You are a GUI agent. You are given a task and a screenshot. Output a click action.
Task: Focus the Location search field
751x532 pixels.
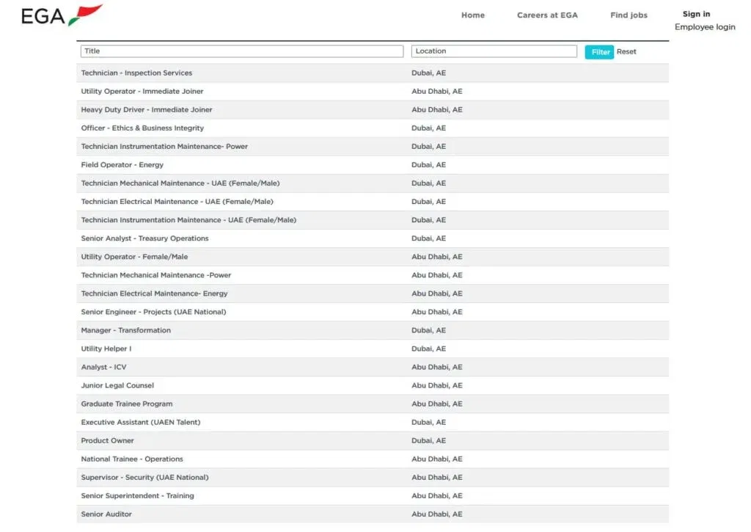click(x=494, y=51)
